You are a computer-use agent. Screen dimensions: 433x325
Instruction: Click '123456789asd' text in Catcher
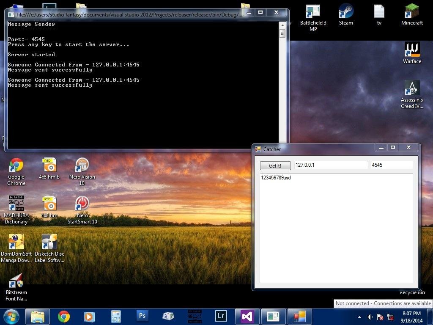276,178
